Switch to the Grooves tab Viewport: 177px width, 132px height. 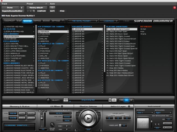28,21
